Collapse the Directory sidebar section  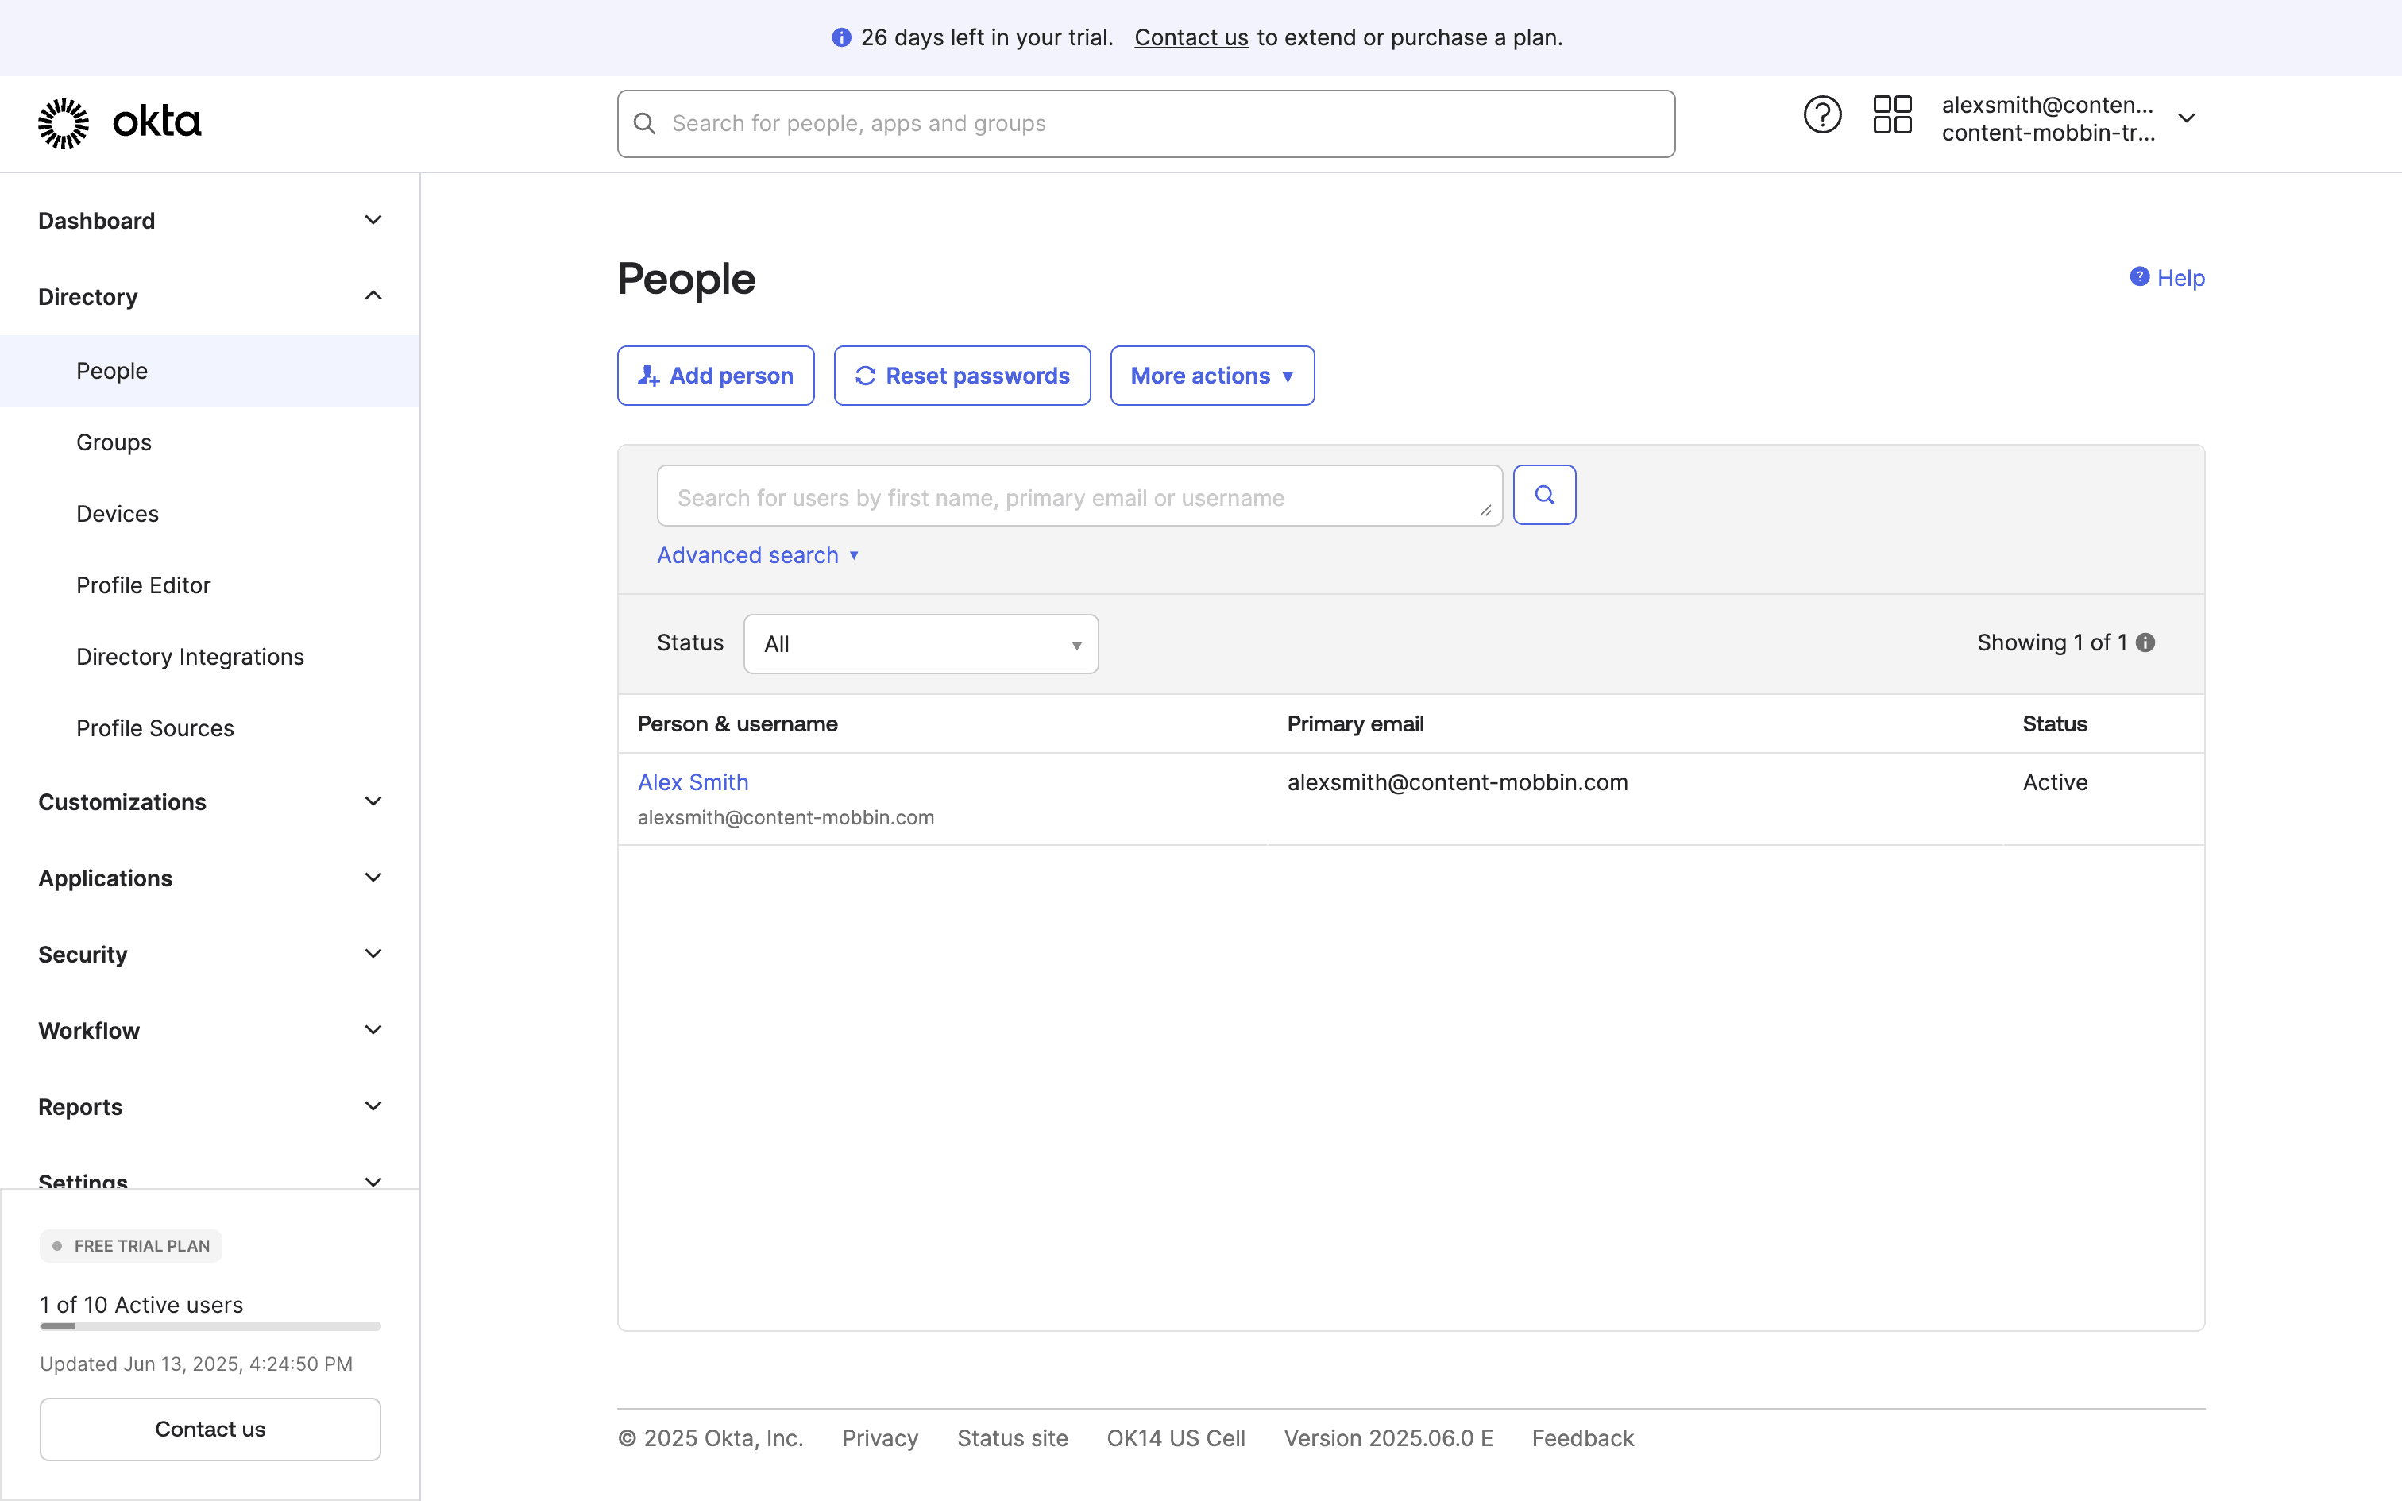(373, 295)
